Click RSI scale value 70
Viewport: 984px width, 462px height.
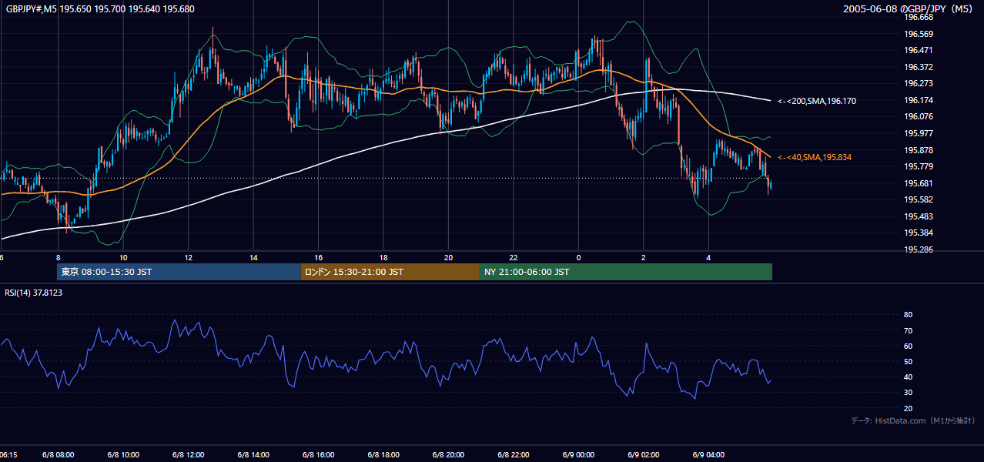click(908, 330)
